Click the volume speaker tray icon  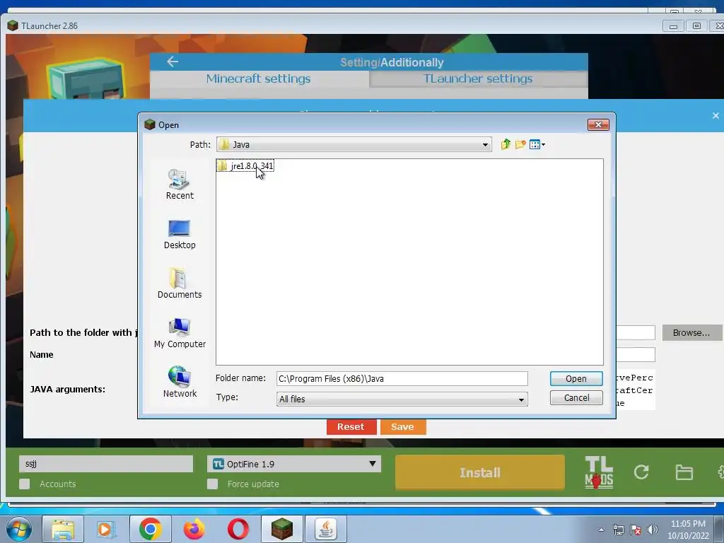point(652,530)
